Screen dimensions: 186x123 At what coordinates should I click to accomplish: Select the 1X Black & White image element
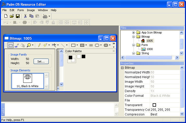[28, 81]
